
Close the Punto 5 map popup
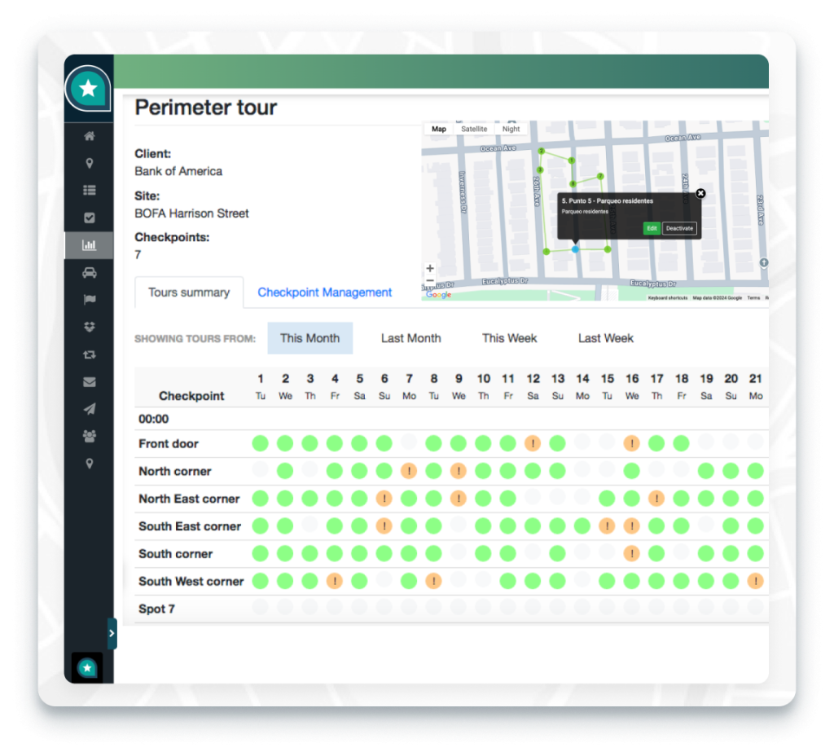coord(700,193)
